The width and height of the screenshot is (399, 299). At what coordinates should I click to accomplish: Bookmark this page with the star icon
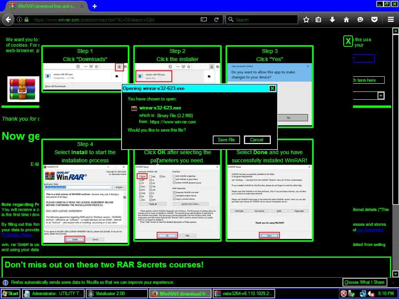(306, 19)
